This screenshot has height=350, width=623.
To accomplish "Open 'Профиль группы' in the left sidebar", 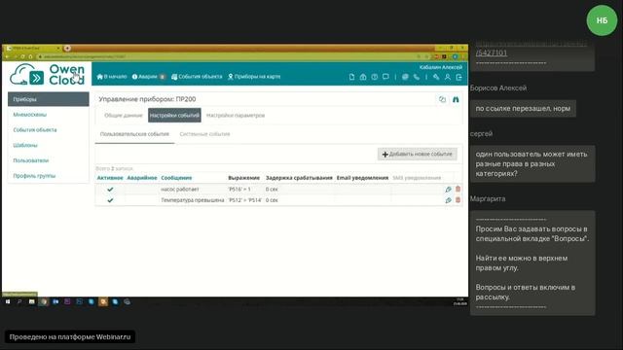I will point(34,176).
